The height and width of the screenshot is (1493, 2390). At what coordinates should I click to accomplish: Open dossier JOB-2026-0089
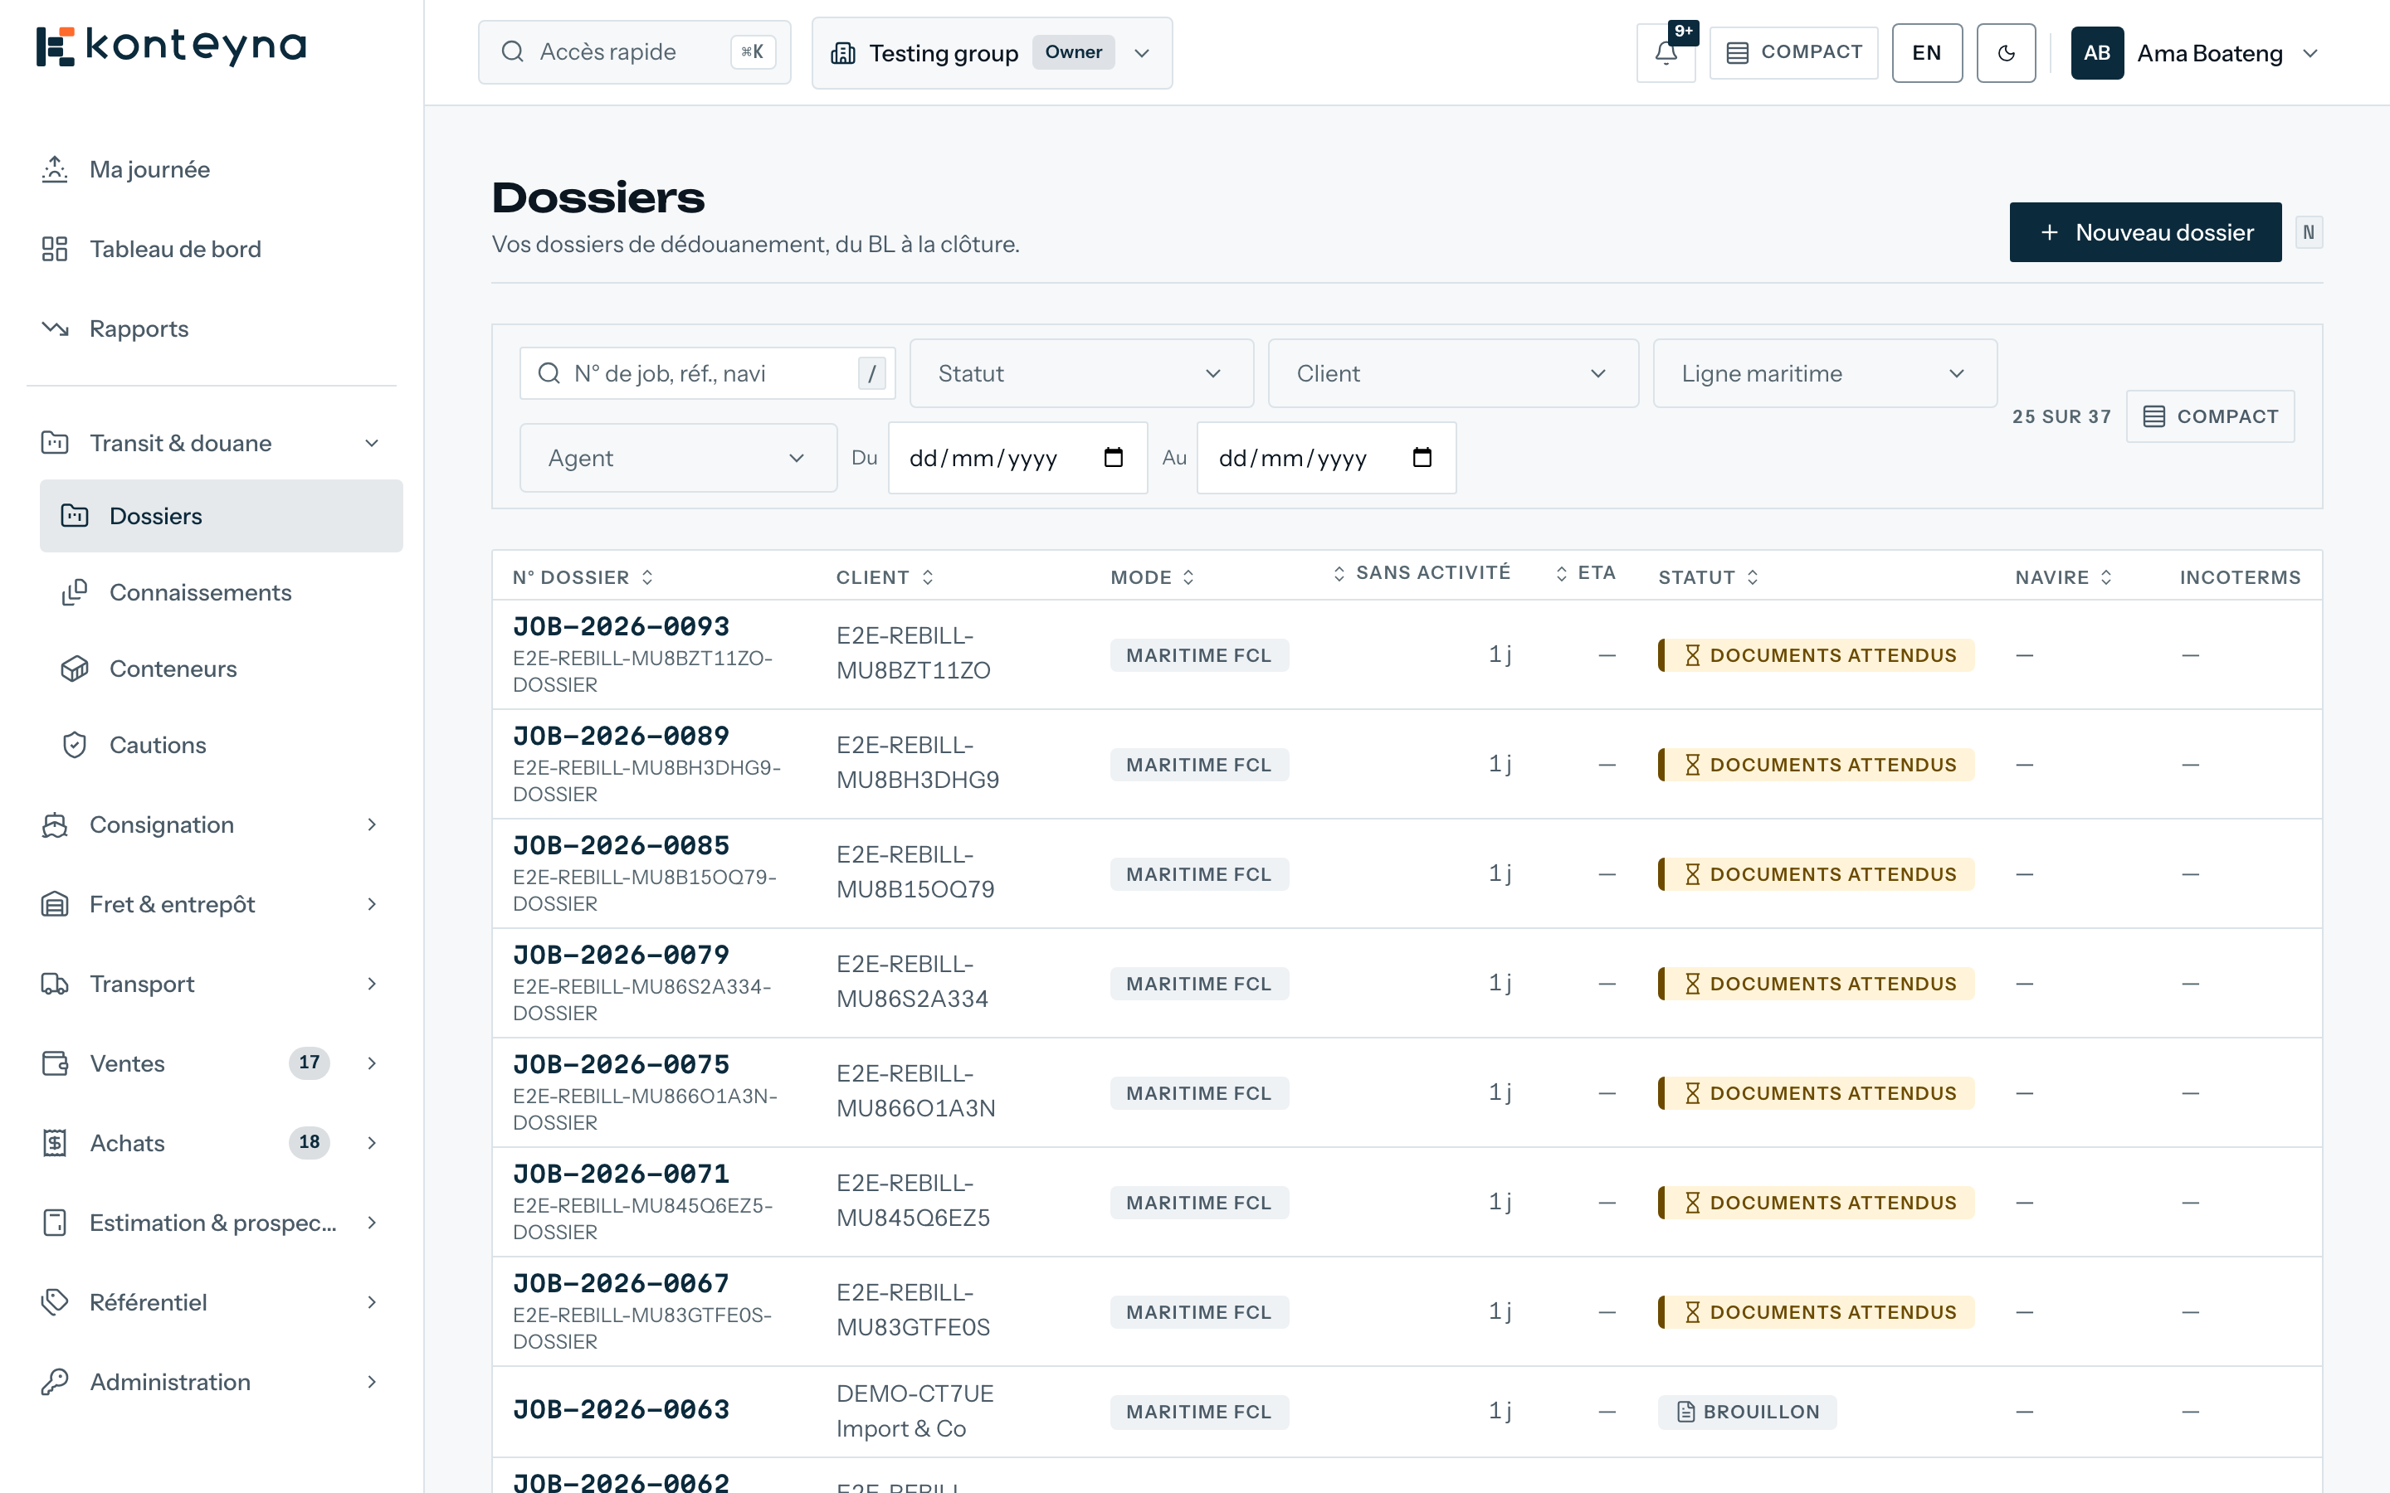(622, 737)
